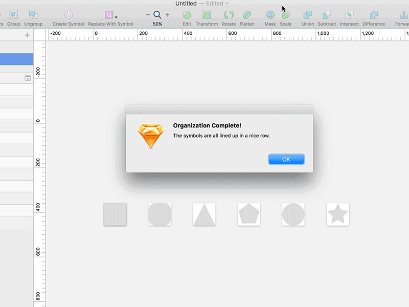Click Replace With Symbol icon
The height and width of the screenshot is (307, 409).
[x=109, y=15]
